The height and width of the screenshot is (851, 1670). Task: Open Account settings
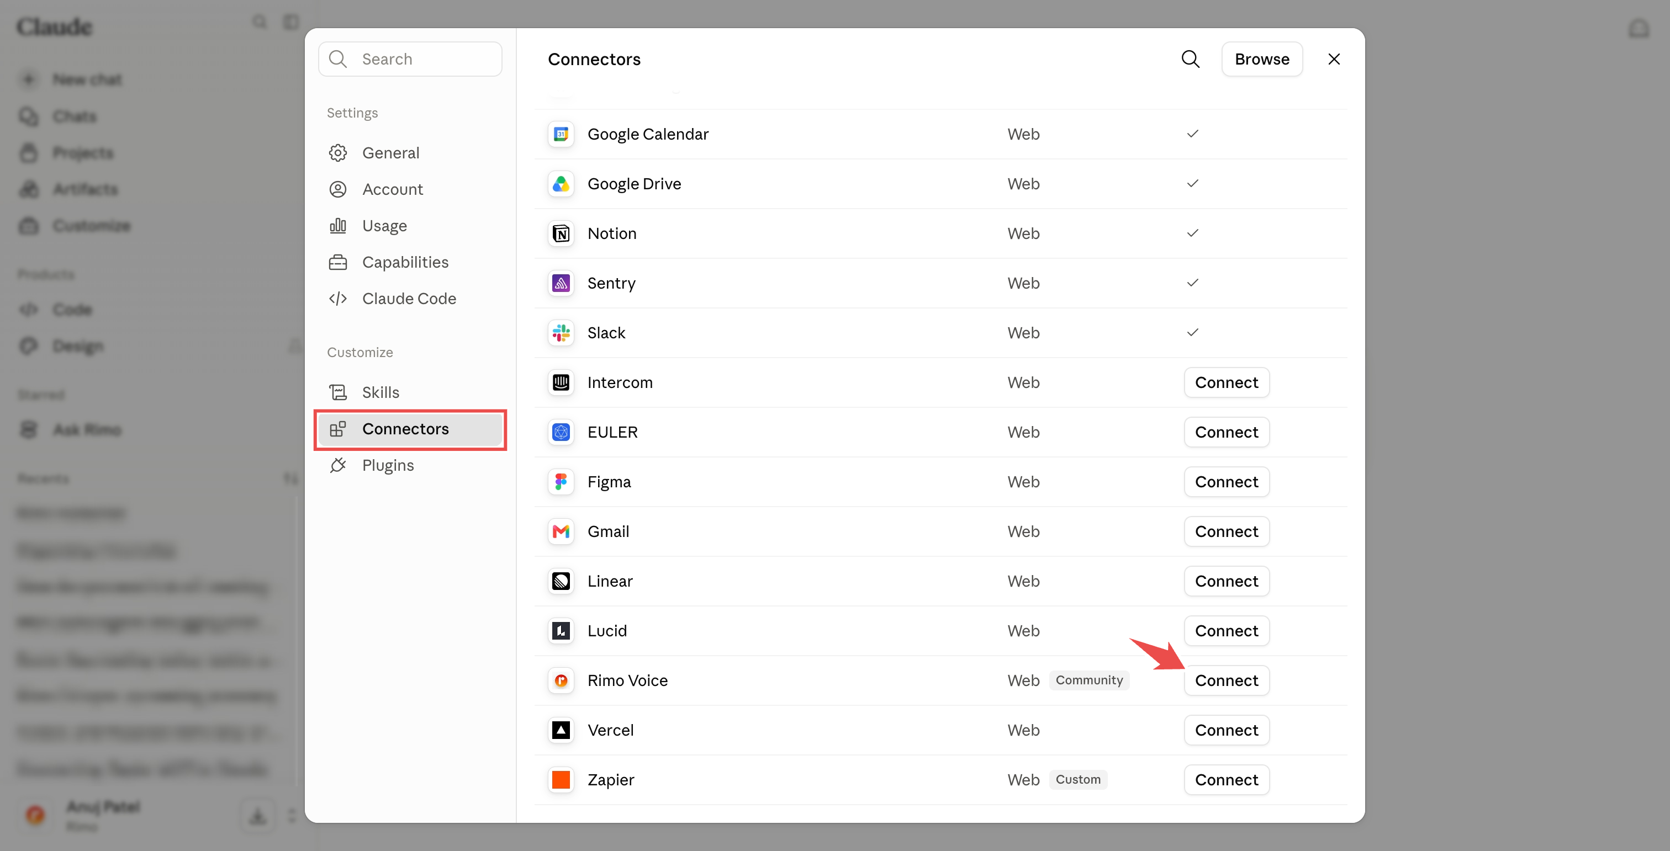pos(410,189)
